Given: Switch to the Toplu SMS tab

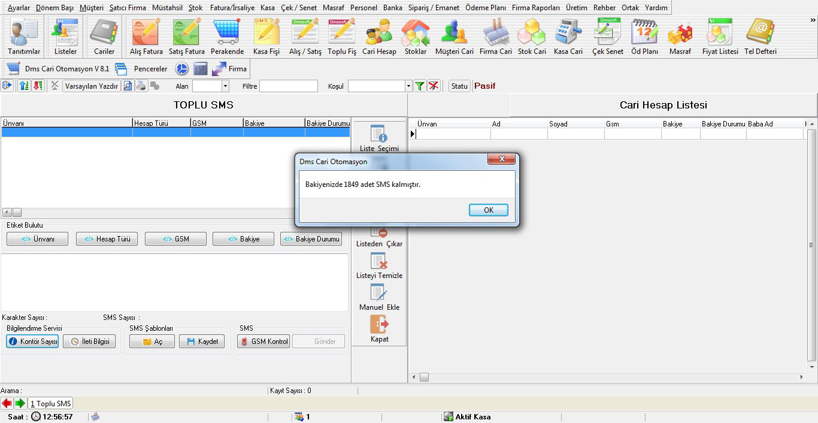Looking at the screenshot, I should pos(51,404).
